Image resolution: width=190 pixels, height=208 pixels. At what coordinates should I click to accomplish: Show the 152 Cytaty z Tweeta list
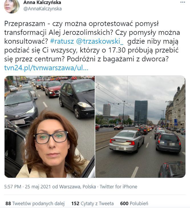click(92, 203)
